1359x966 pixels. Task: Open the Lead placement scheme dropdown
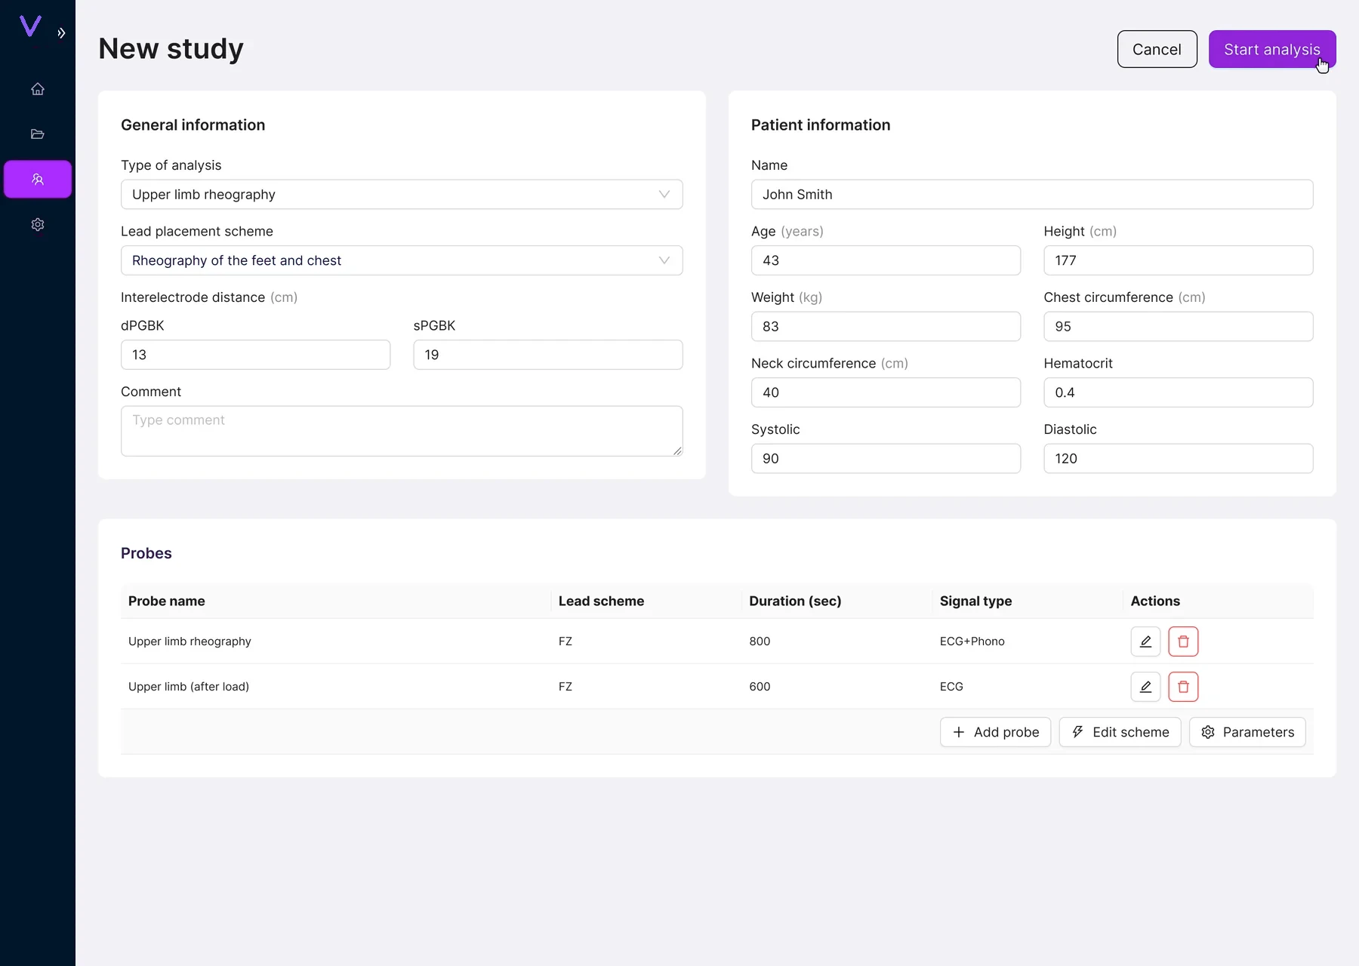(402, 260)
